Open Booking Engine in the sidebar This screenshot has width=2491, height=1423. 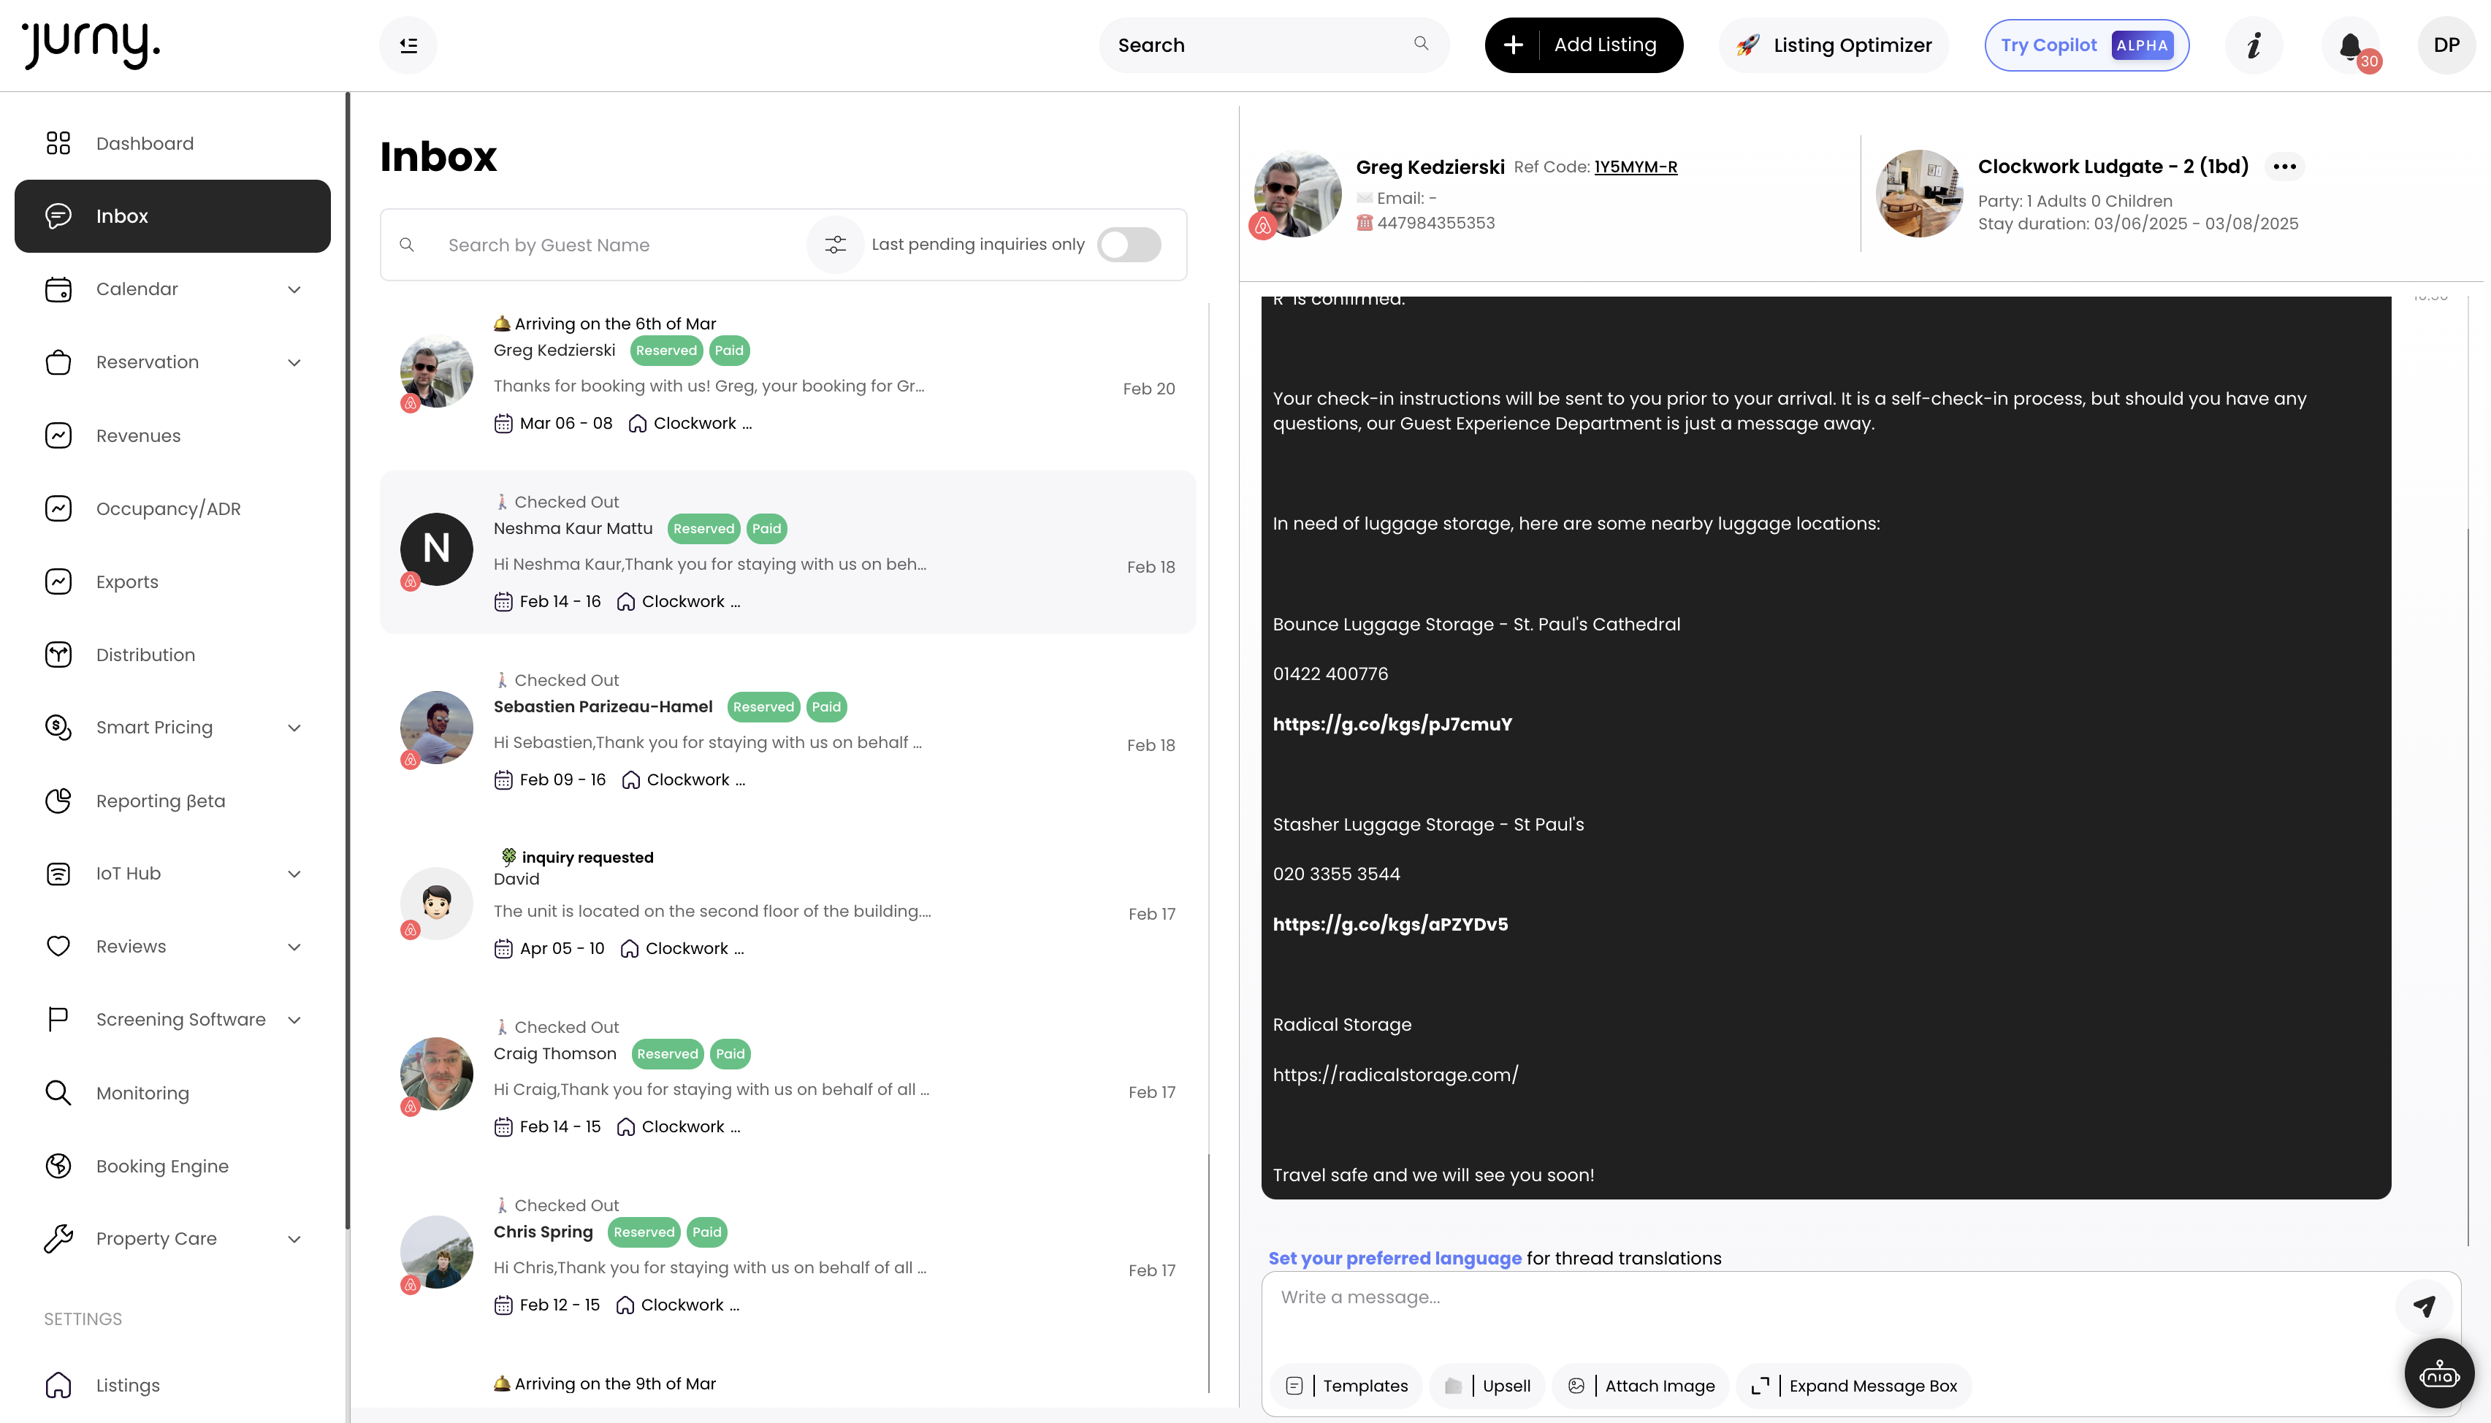(173, 1166)
